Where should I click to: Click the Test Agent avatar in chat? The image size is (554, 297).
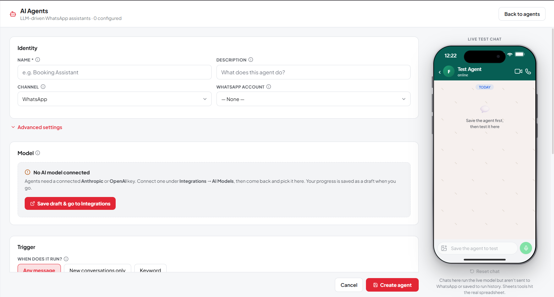[449, 72]
